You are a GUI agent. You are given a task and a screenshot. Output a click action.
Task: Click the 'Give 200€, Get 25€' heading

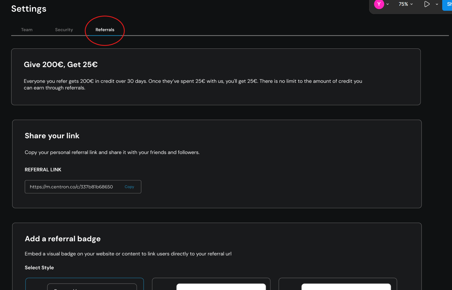click(61, 65)
